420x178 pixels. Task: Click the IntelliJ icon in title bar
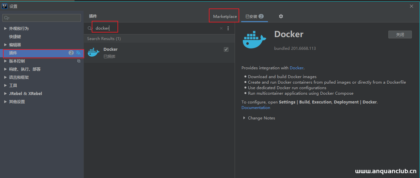coord(5,6)
